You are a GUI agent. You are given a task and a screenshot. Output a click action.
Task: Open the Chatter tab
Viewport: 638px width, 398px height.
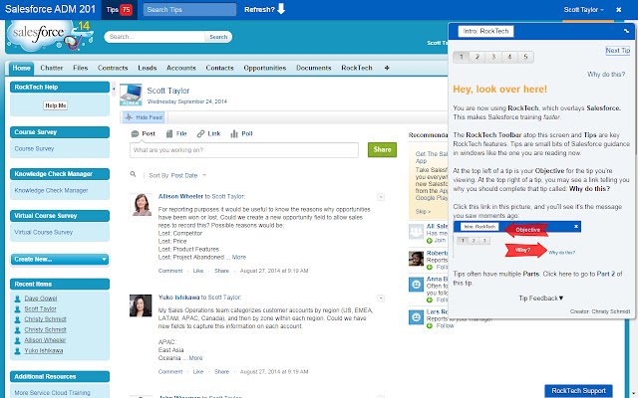coord(52,68)
